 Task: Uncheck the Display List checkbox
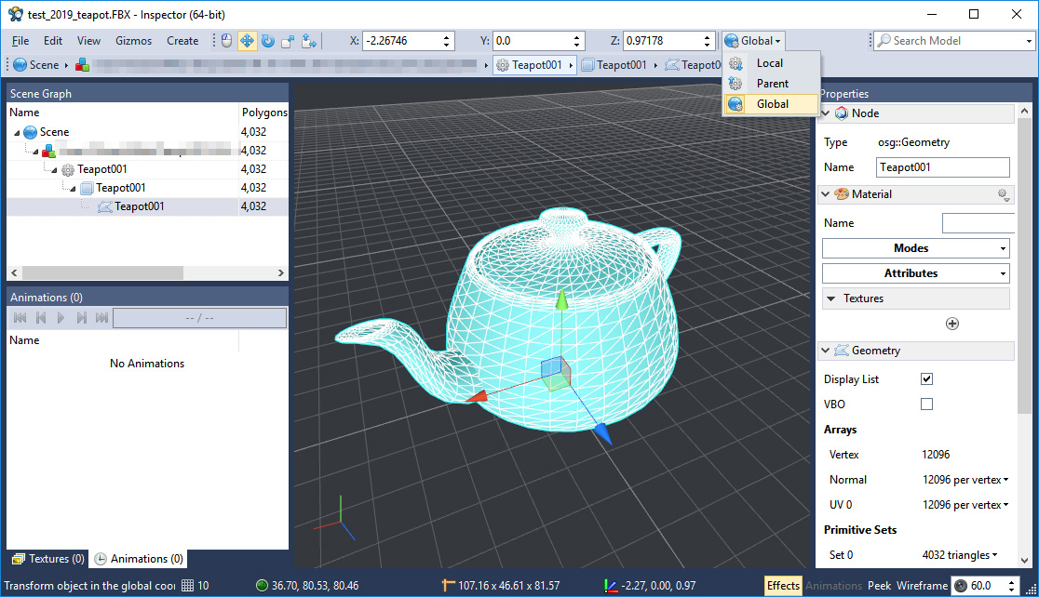click(926, 379)
